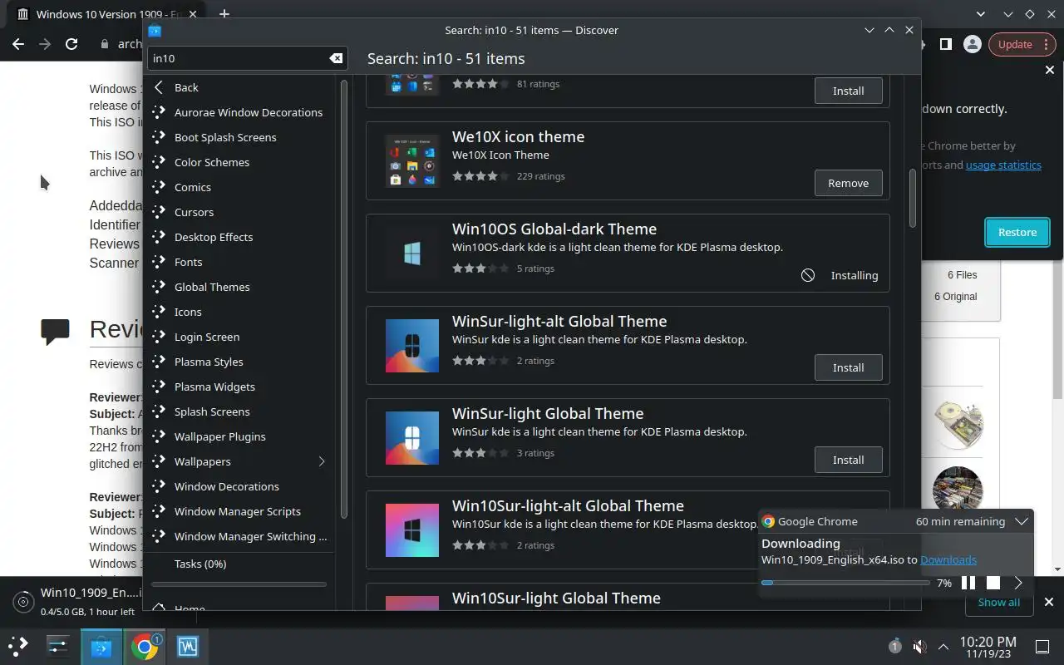Viewport: 1064px width, 665px height.
Task: Open the Chrome profile icon
Action: 972,44
